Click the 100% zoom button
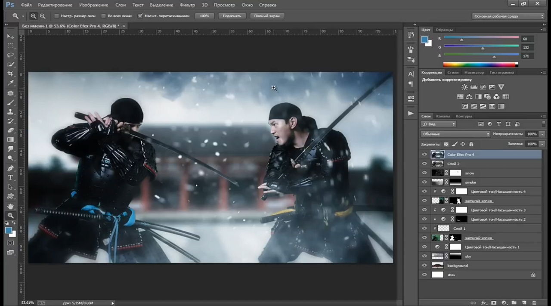Viewport: 551px width, 306px height. click(x=204, y=16)
